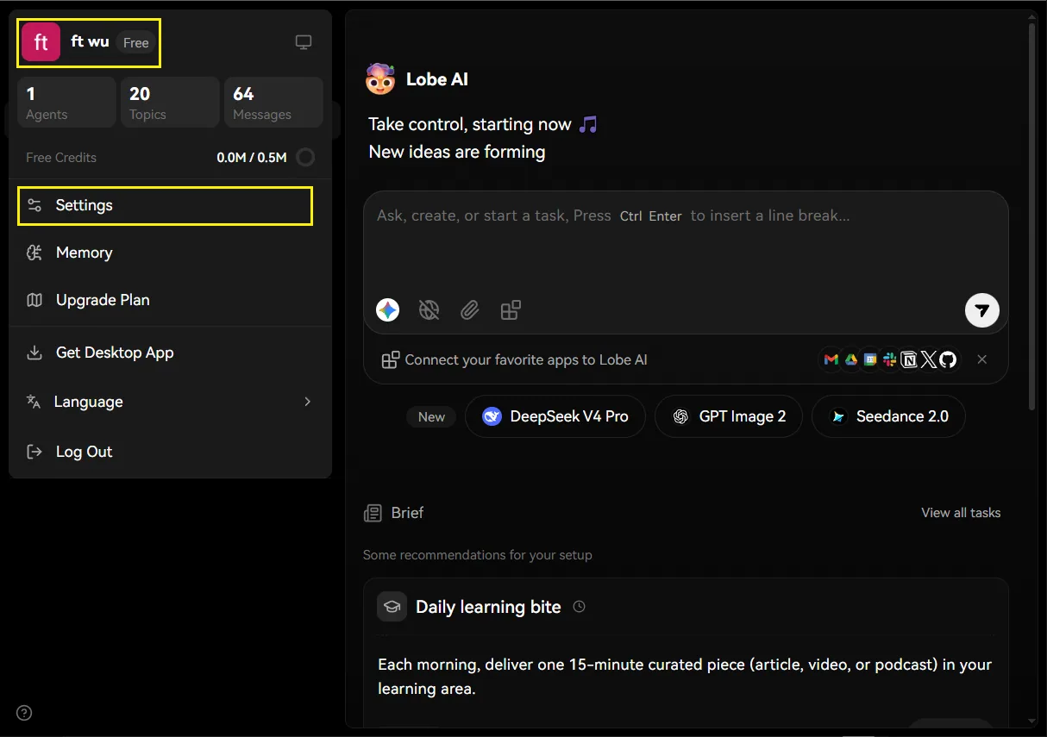Click the monitor theme icon in the menu header
The width and height of the screenshot is (1047, 737).
(x=304, y=42)
